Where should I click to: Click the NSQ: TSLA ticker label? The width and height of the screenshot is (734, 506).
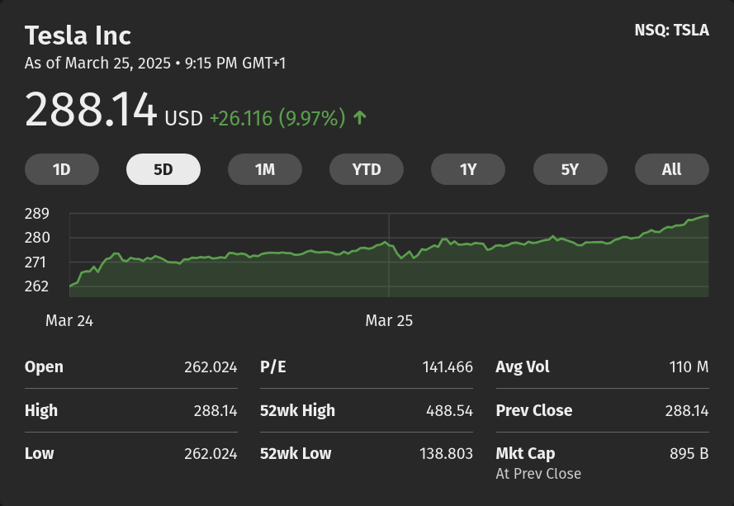coord(671,31)
